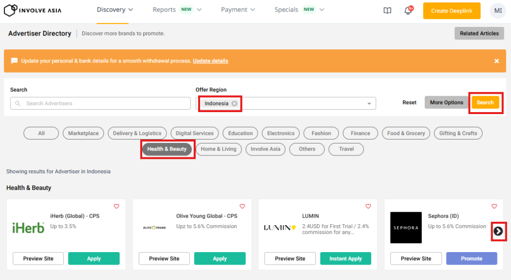The width and height of the screenshot is (511, 280).
Task: Click the Involve Asia logo
Action: (33, 10)
